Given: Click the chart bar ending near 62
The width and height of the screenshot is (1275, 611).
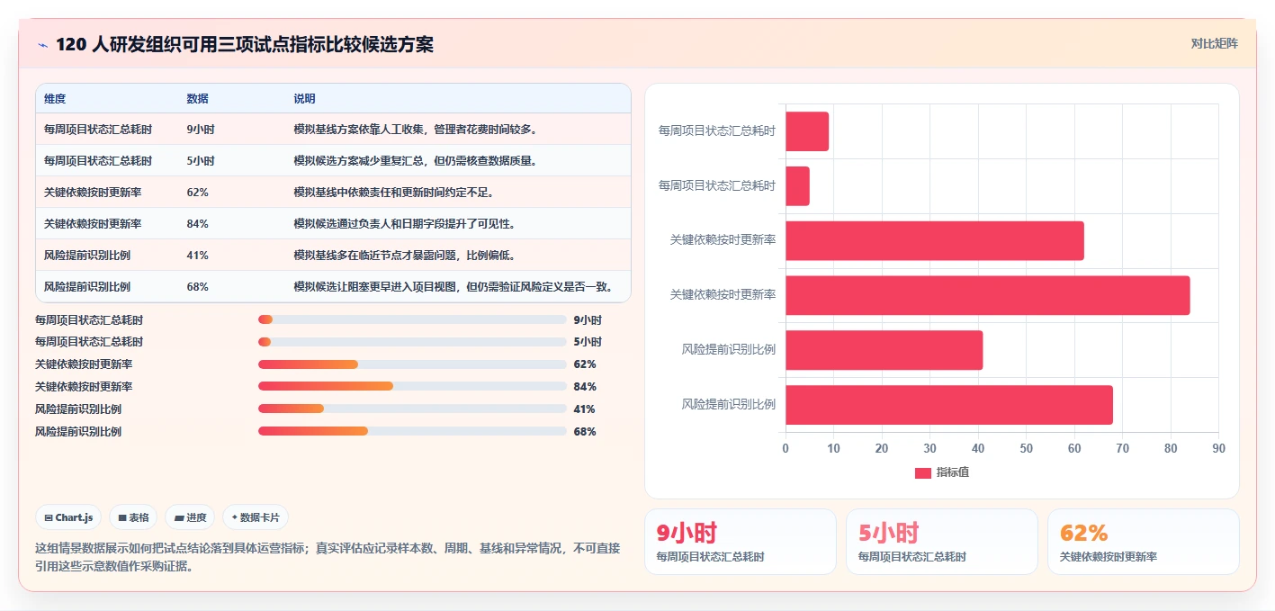Looking at the screenshot, I should 935,241.
